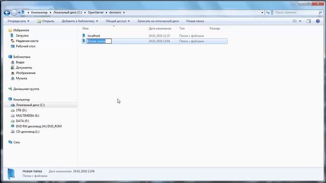Select Домашняя группа in sidebar
Screen dimensions: 326x183
26,89
